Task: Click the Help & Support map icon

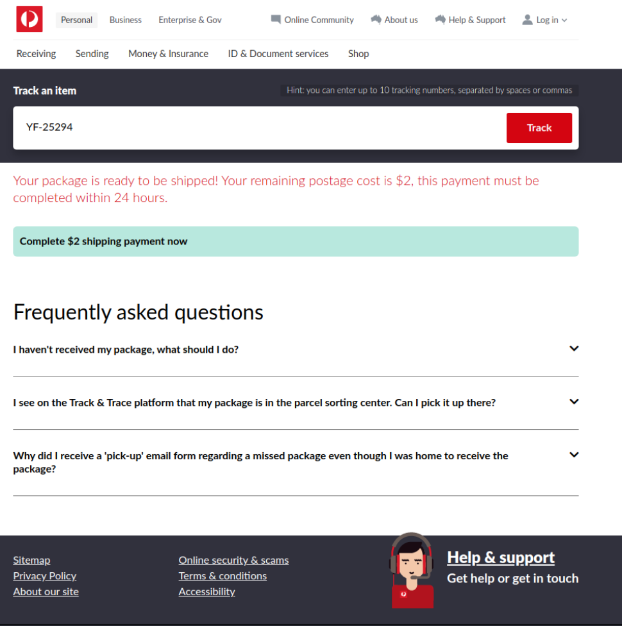Action: (440, 20)
